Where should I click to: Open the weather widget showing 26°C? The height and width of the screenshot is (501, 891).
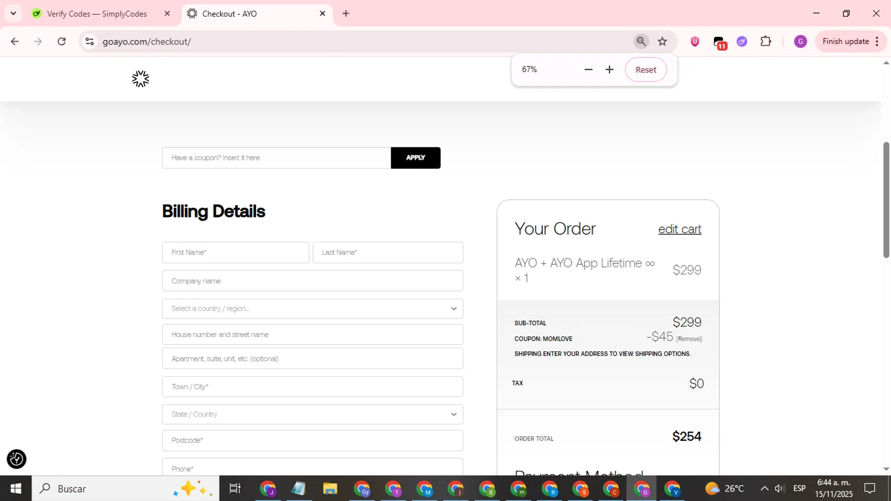[x=724, y=489]
